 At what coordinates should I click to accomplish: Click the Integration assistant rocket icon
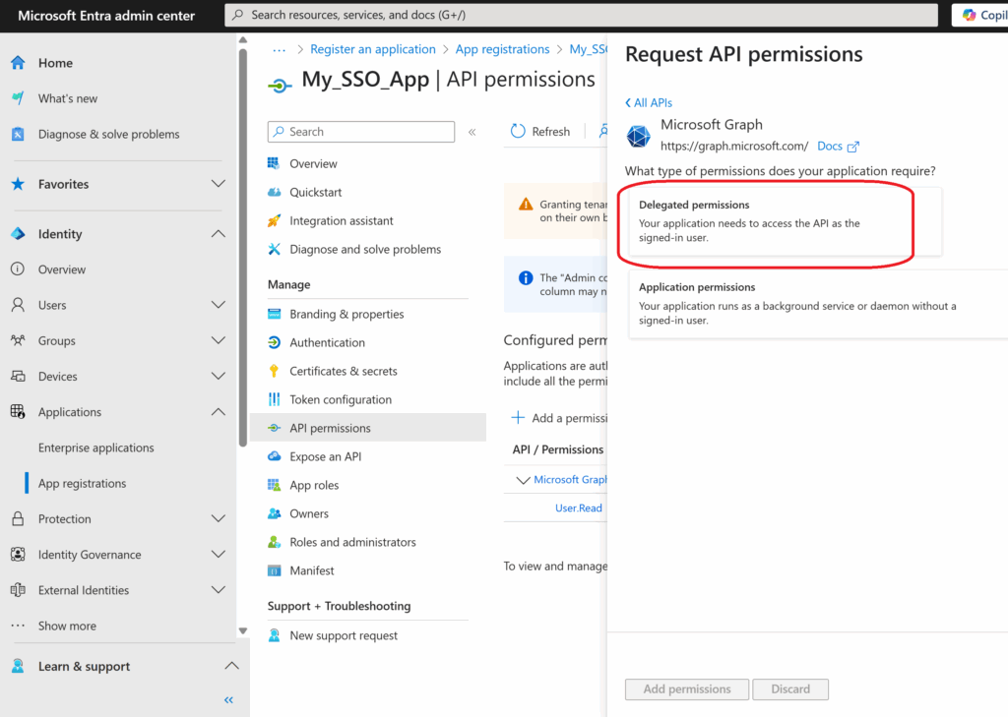[275, 220]
